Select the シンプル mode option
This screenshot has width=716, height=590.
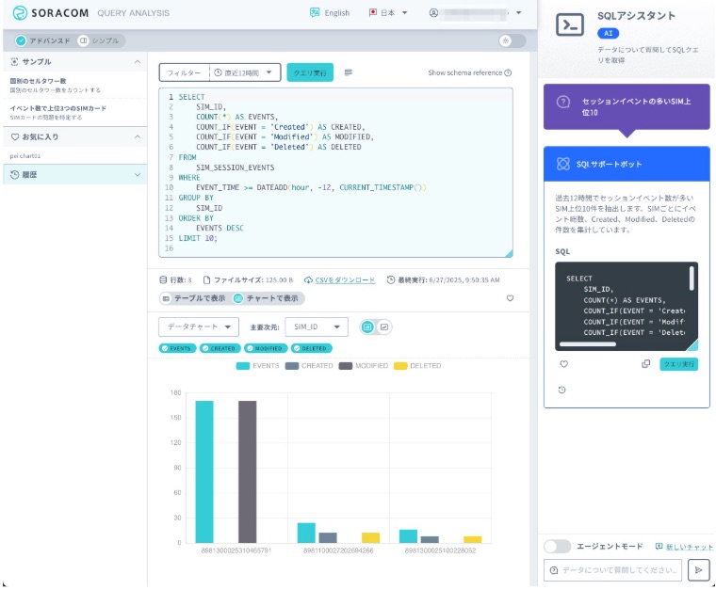[100, 40]
